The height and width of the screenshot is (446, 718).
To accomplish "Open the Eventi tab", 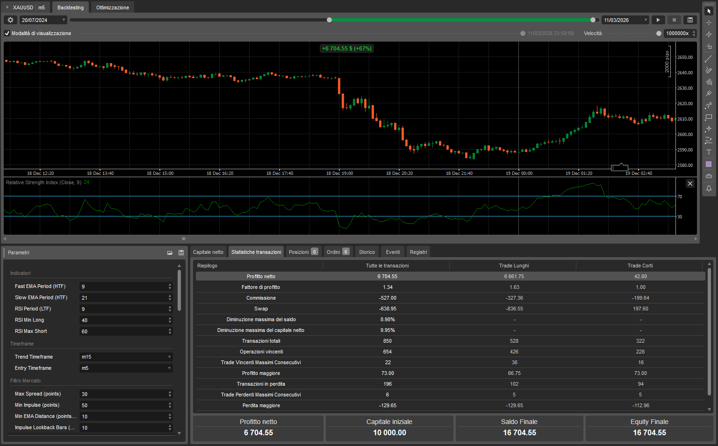I will [x=393, y=252].
